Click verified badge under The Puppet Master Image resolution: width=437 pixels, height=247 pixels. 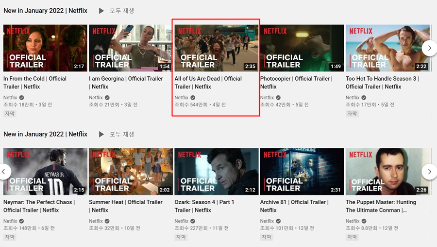pyautogui.click(x=364, y=221)
